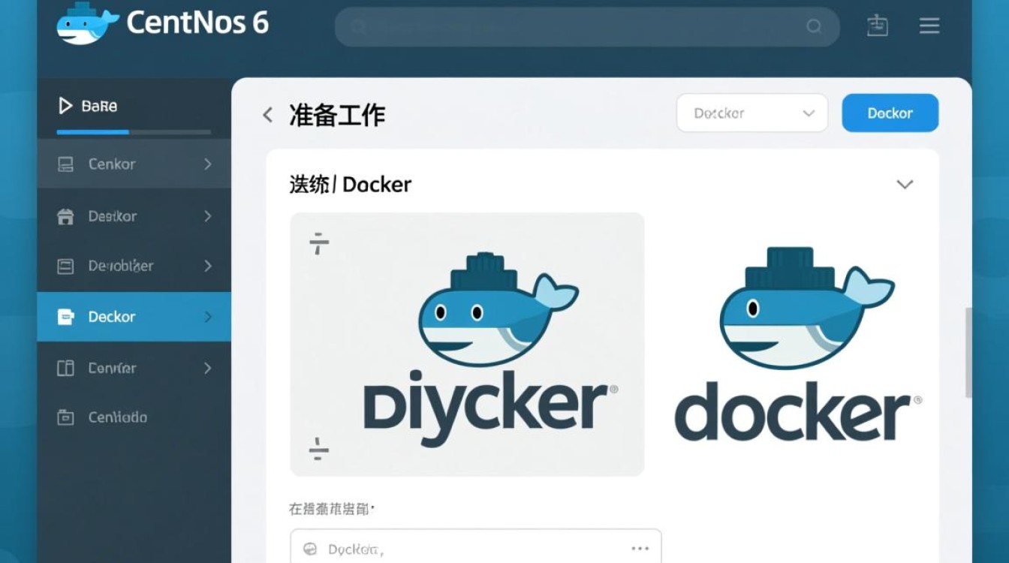Open the Cenkor sidebar item

pos(134,164)
